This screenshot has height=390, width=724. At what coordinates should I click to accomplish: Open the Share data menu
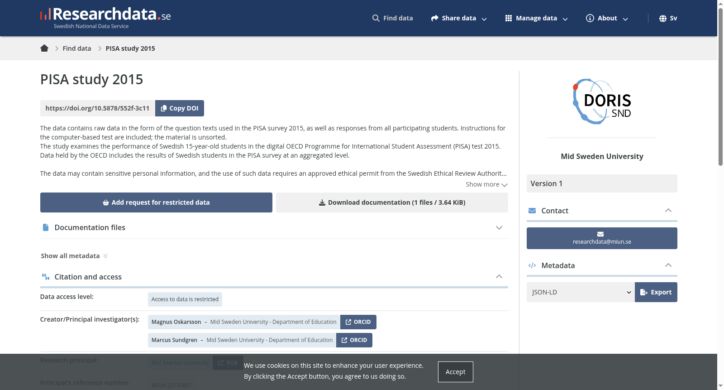pos(459,18)
